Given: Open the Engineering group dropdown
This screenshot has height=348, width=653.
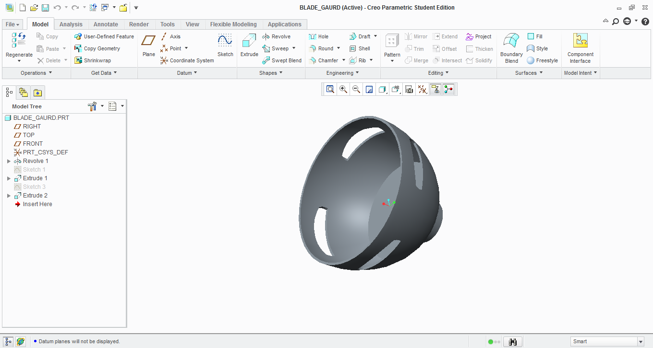Looking at the screenshot, I should [x=343, y=73].
